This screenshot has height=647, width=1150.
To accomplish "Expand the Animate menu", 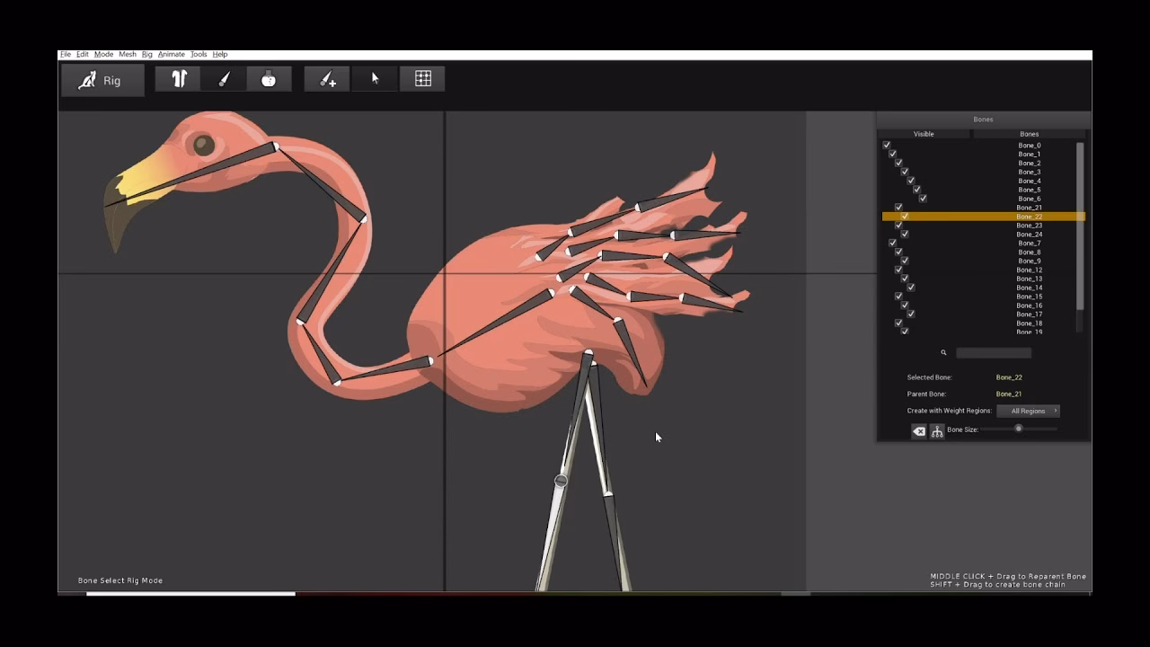I will 172,54.
